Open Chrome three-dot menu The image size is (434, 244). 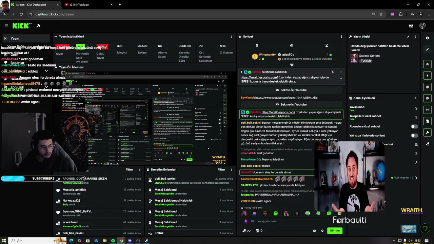(x=429, y=14)
